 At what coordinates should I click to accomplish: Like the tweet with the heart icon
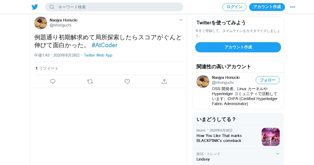point(127,81)
